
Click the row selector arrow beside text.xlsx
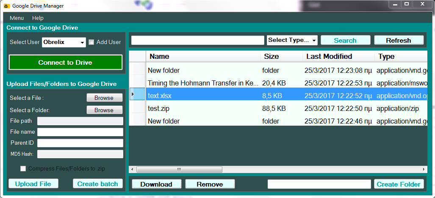click(x=137, y=94)
